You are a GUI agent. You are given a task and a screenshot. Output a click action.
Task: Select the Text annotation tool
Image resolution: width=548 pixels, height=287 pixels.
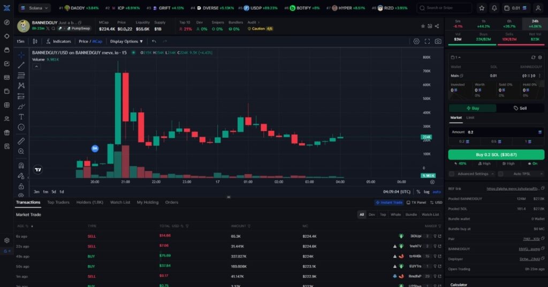click(x=21, y=117)
